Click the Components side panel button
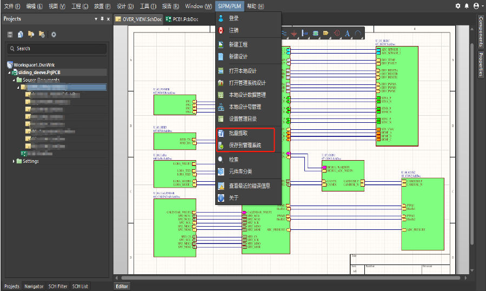The height and width of the screenshot is (291, 486). 481,32
